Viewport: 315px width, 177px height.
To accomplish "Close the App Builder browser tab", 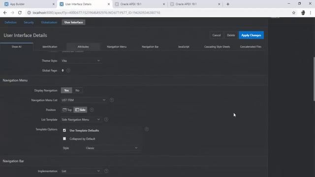I will 54,4.
